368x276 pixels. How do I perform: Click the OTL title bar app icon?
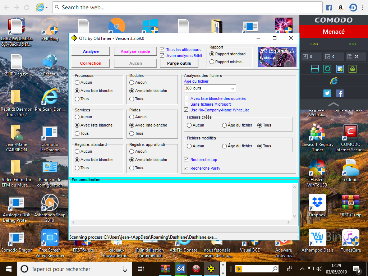coord(74,38)
